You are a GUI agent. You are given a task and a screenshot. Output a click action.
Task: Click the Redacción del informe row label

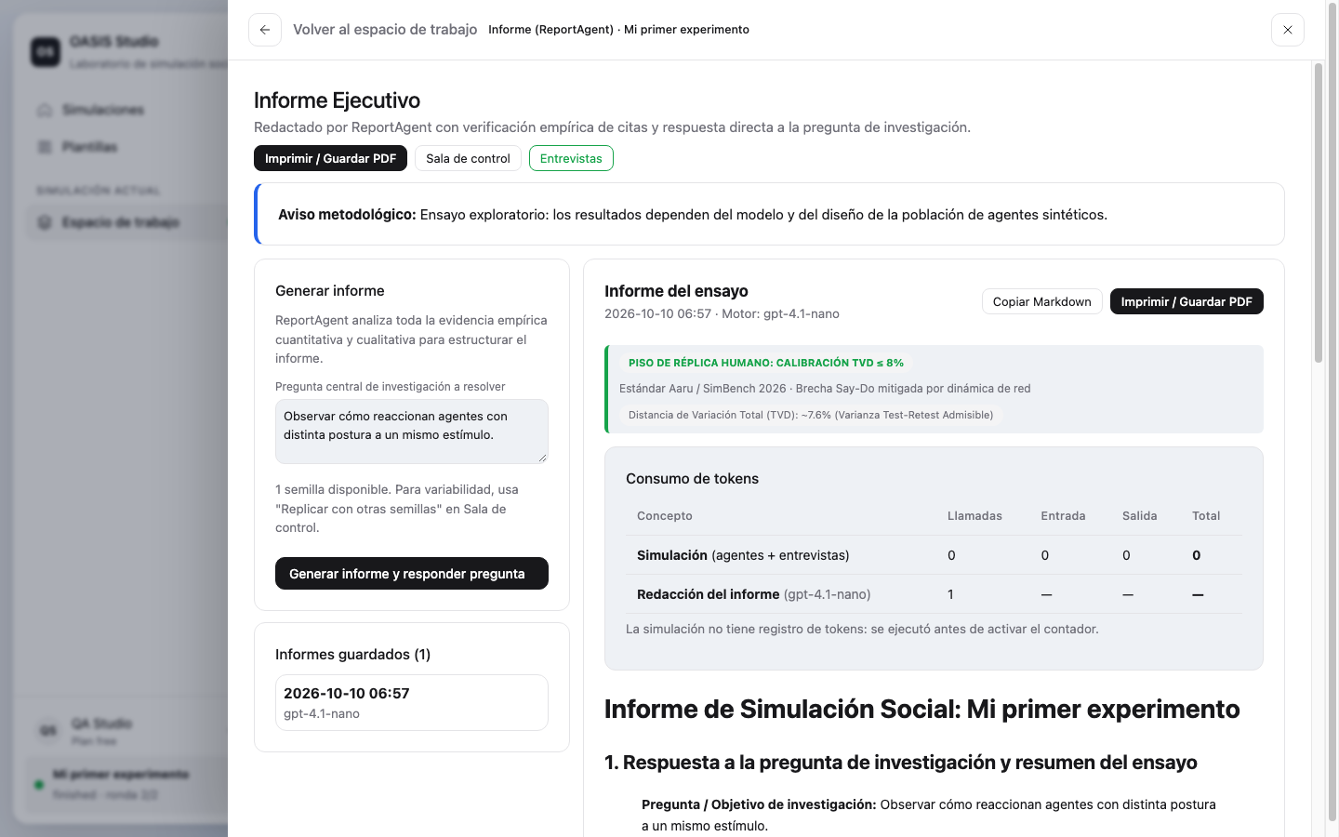(754, 594)
